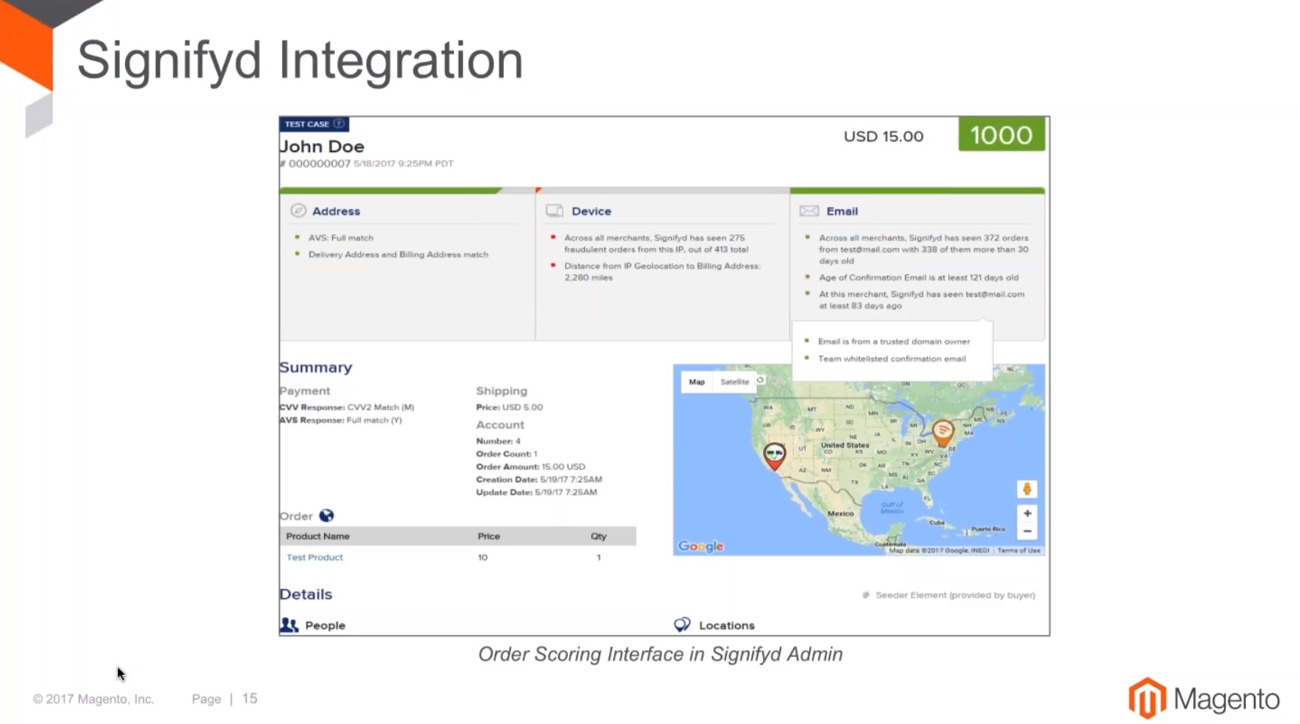This screenshot has height=724, width=1300.
Task: Zoom out on the map with minus button
Action: tap(1027, 531)
